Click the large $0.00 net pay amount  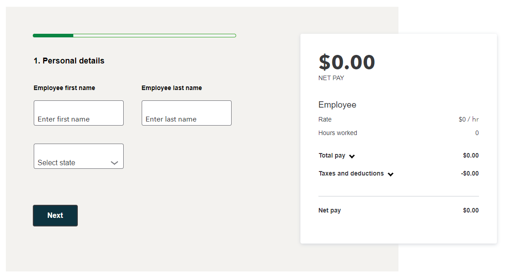(347, 62)
